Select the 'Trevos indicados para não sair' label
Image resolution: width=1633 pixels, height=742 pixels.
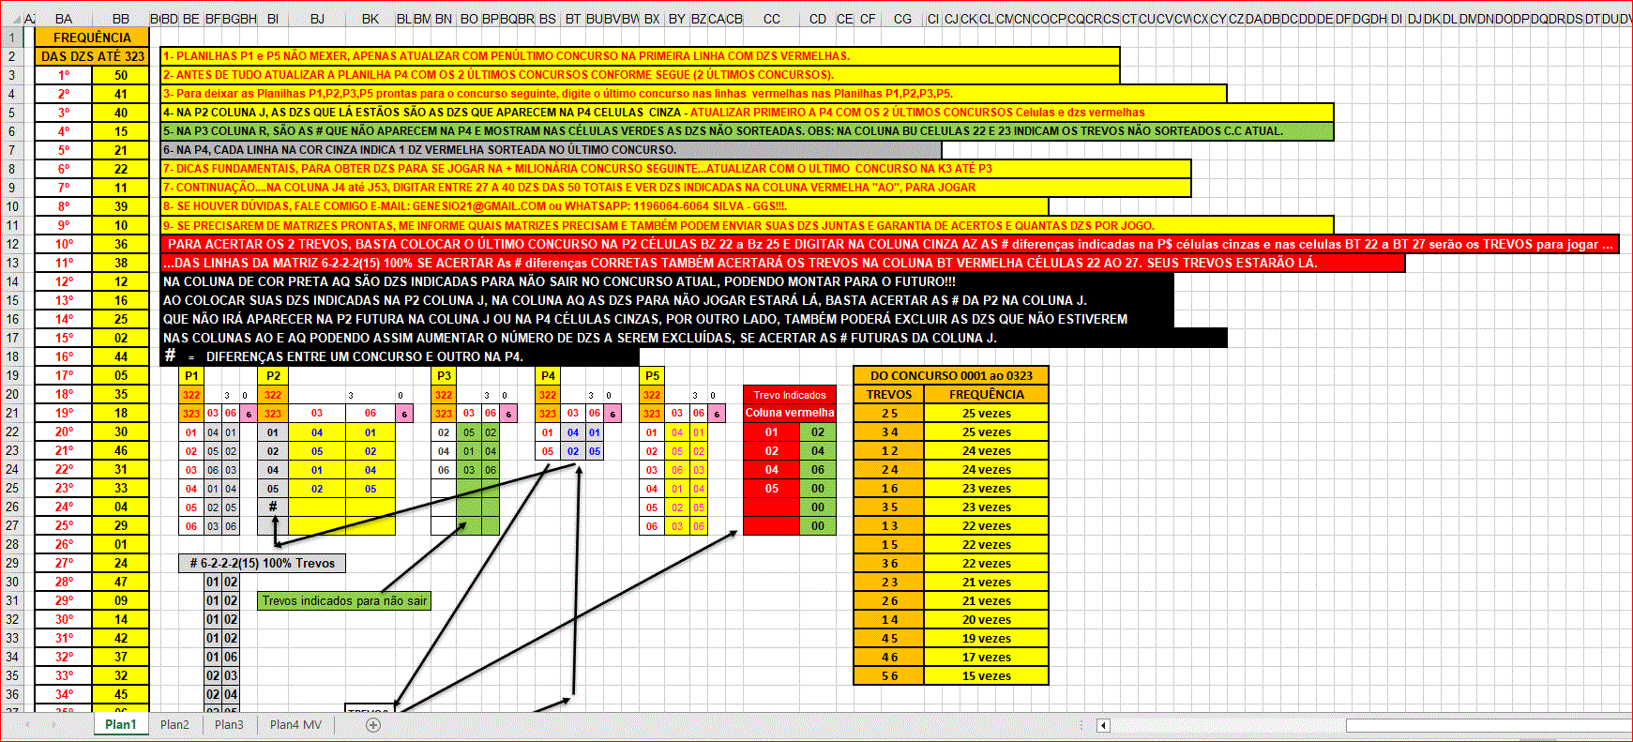pos(344,601)
